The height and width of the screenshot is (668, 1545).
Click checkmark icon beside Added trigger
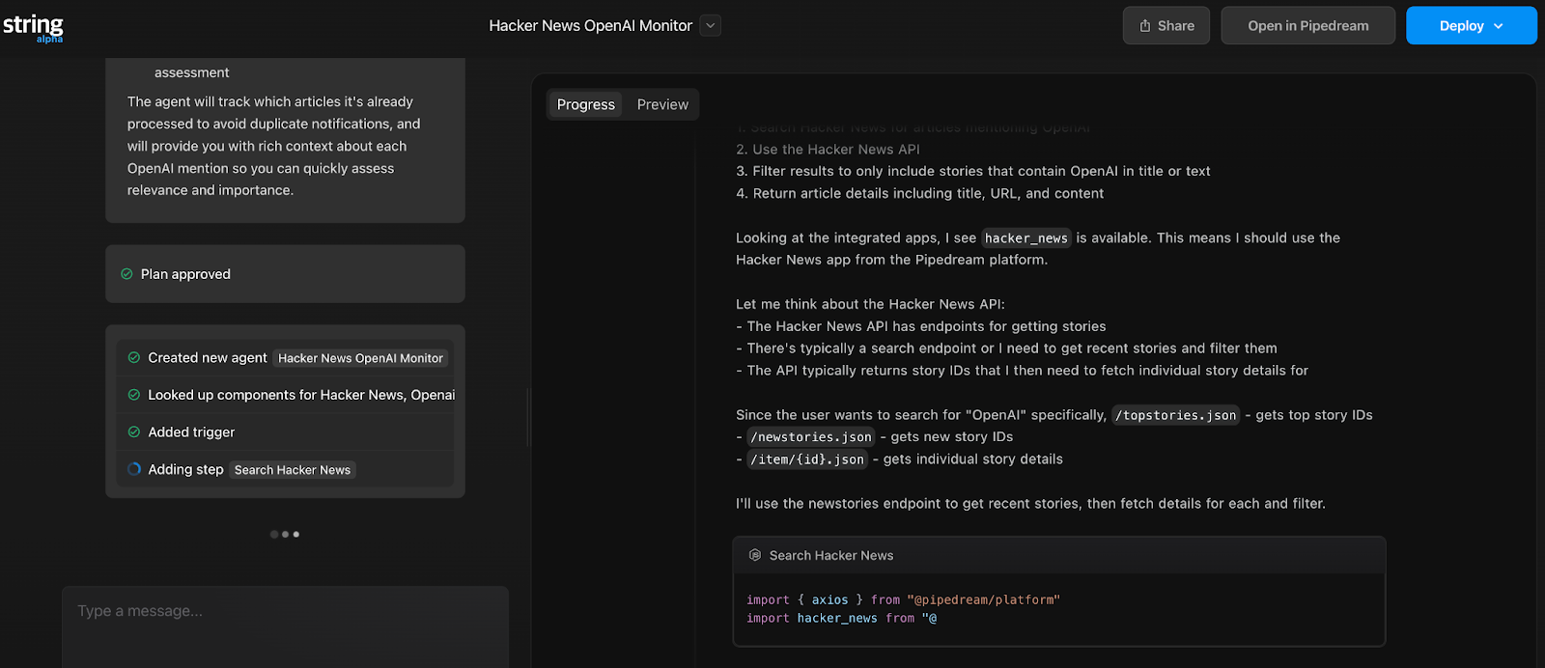134,432
